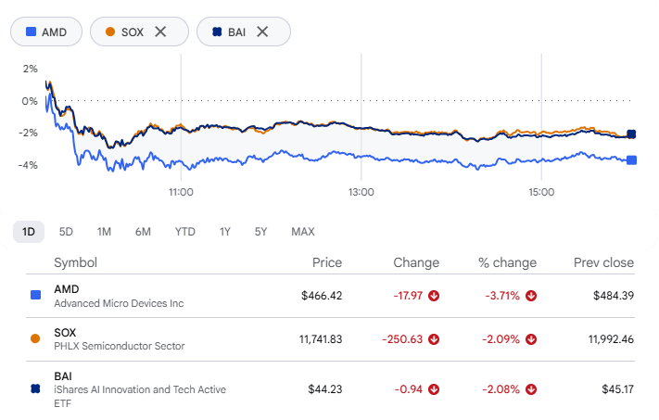Click the 13:00 time label on chart
This screenshot has height=420, width=659.
361,193
